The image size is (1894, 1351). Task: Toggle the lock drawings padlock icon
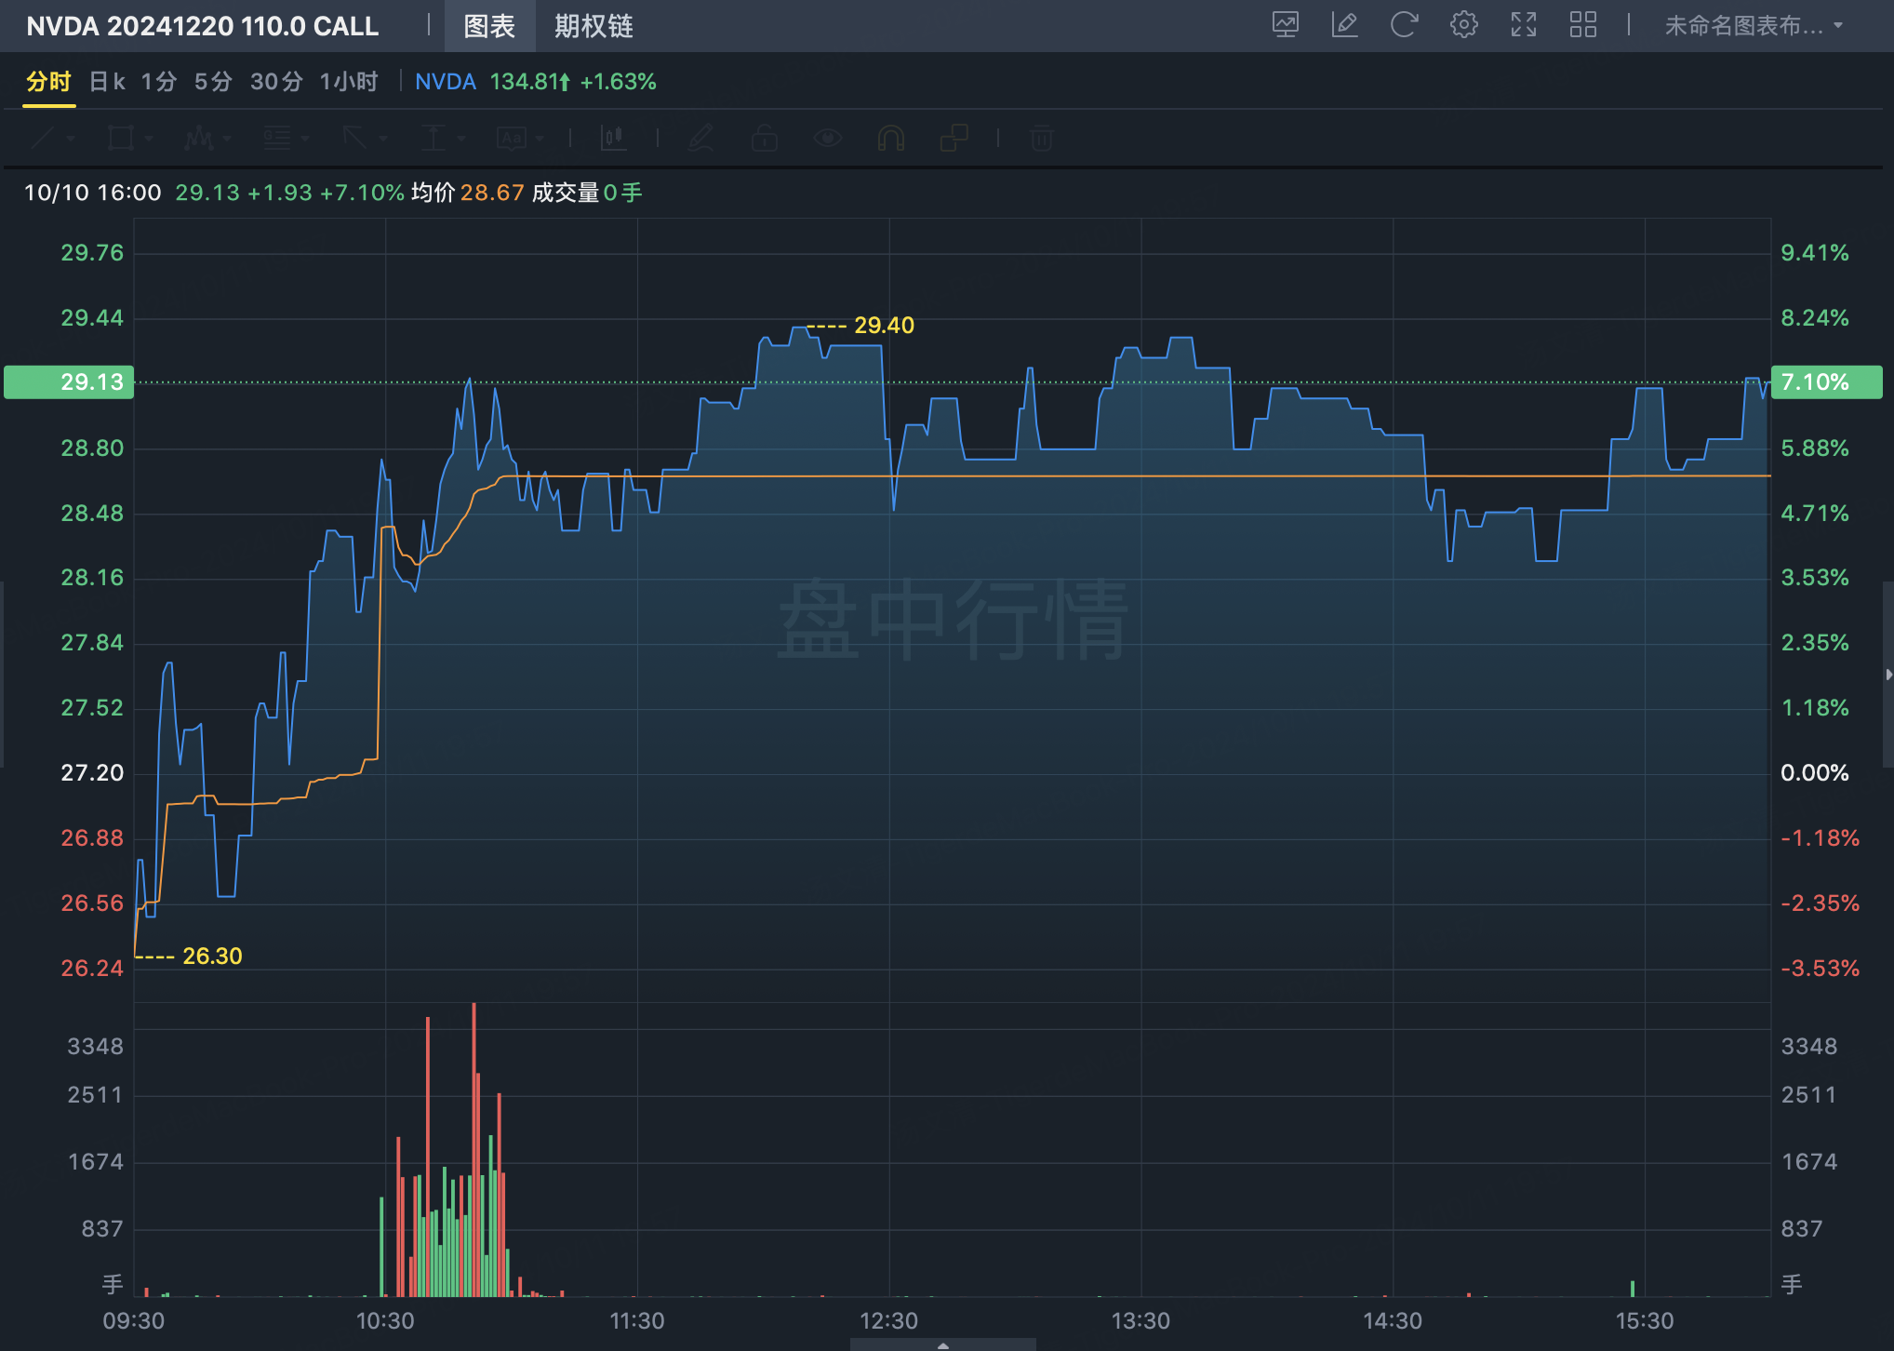click(x=765, y=139)
